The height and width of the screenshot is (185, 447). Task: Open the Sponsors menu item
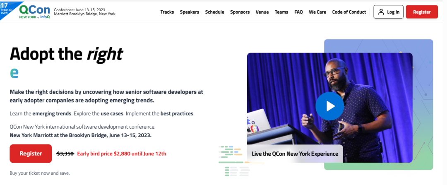[240, 12]
